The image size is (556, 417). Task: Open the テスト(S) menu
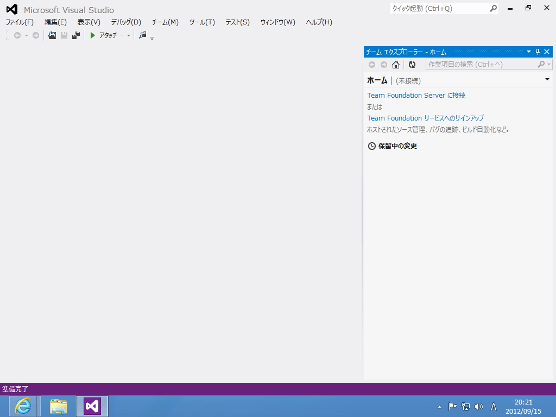click(238, 22)
